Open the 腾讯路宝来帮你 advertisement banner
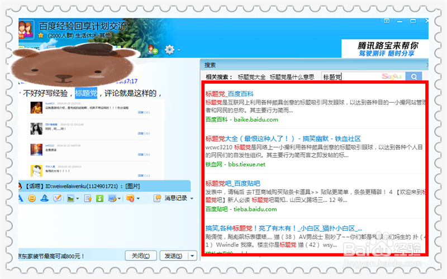447x279 pixels. [x=385, y=49]
